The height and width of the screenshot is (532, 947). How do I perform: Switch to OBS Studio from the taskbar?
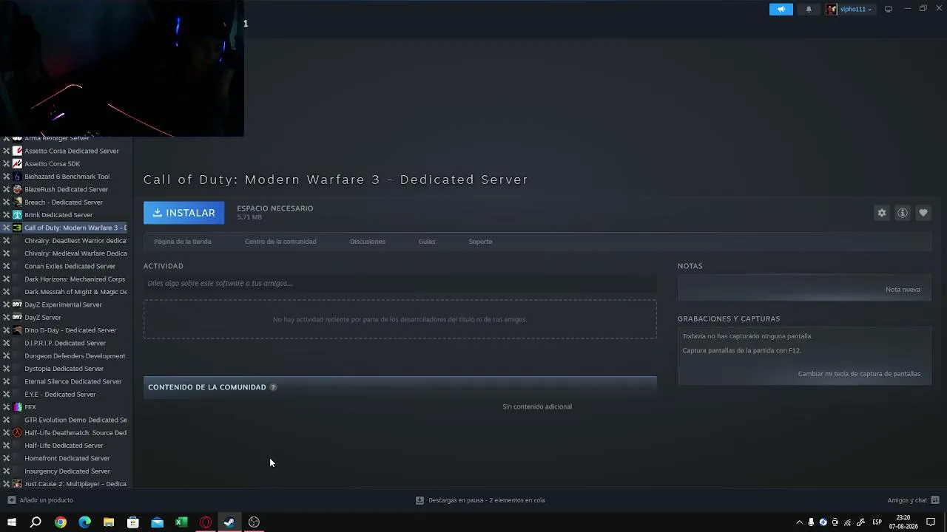(254, 522)
